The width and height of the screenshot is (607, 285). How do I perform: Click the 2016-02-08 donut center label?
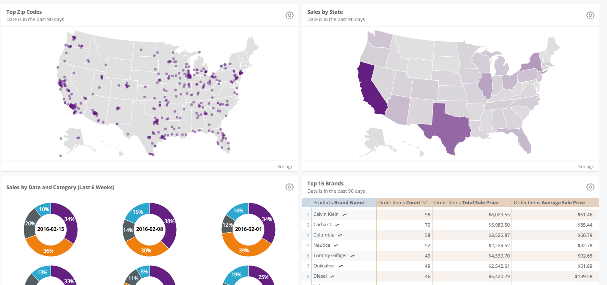coord(150,229)
